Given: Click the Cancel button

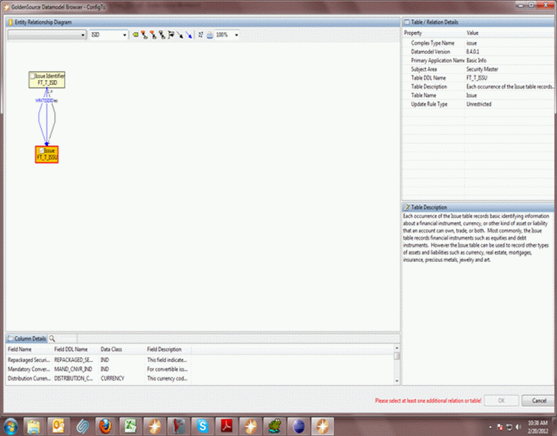Looking at the screenshot, I should click(538, 400).
